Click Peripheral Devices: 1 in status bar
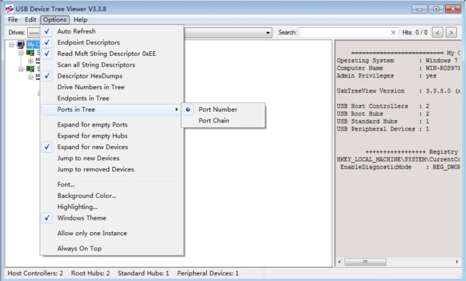Screen dimensions: 466x281 coord(208,273)
